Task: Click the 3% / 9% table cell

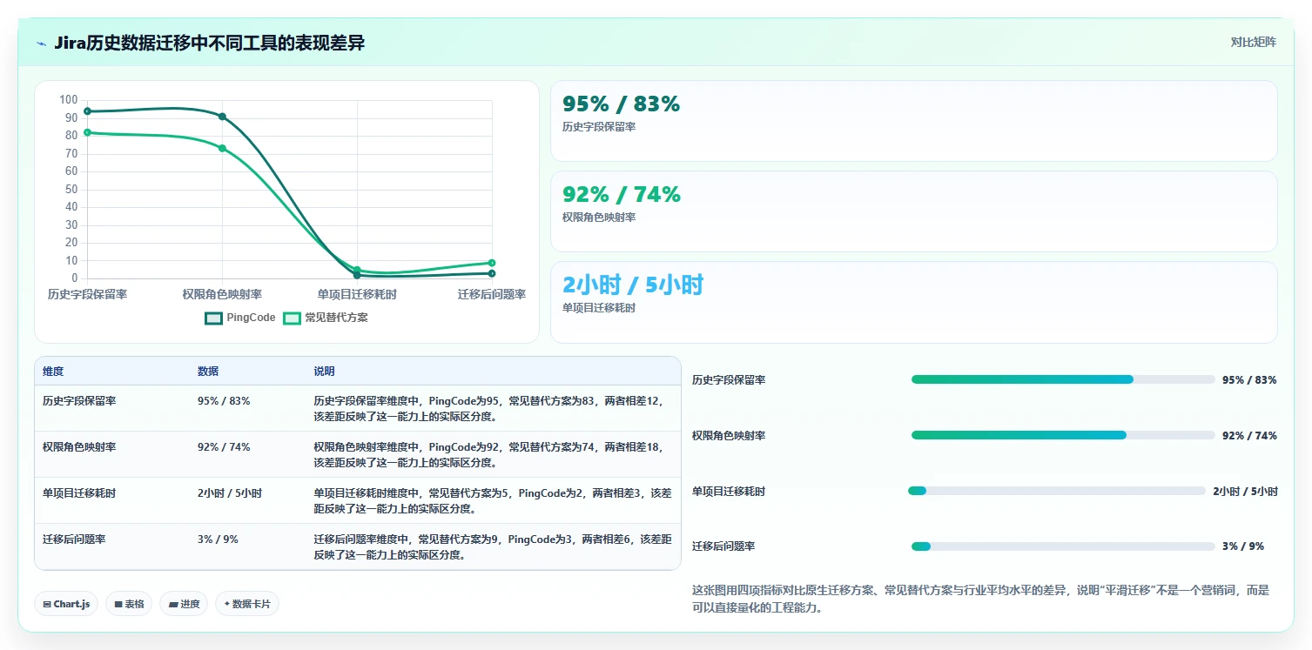Action: pyautogui.click(x=218, y=539)
